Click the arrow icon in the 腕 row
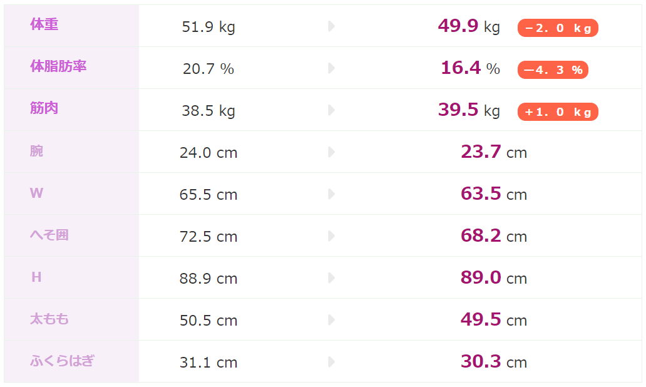Viewport: 646px width, 387px height. pyautogui.click(x=331, y=152)
